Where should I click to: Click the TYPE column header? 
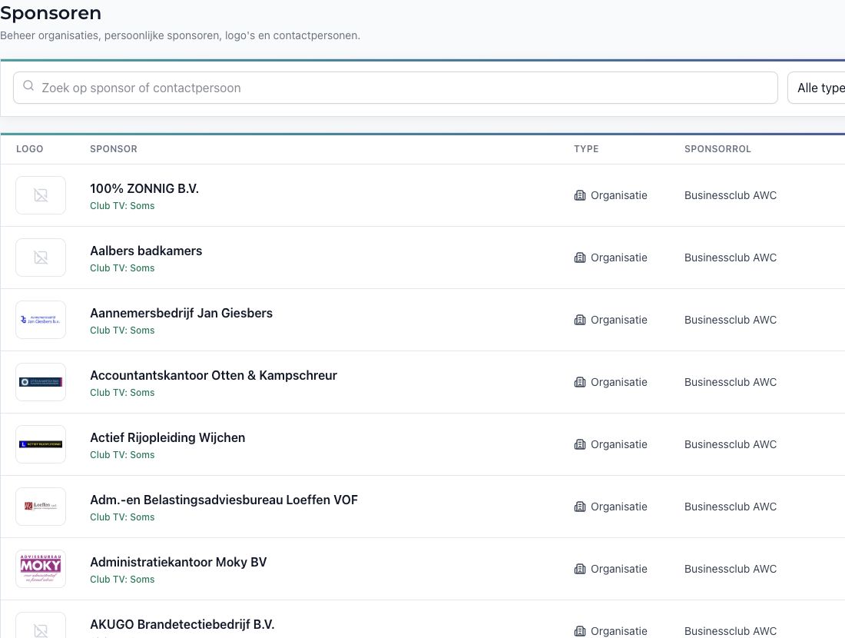point(586,149)
